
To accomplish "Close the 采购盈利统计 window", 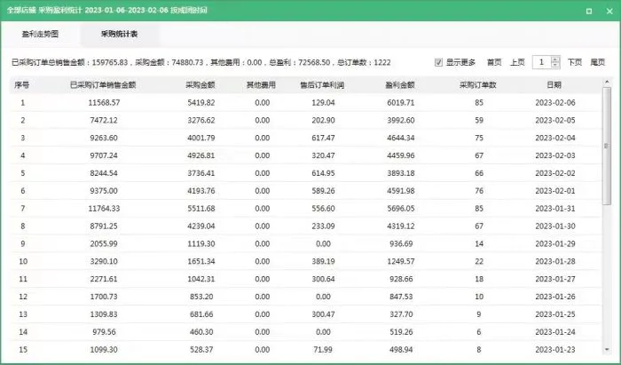I will click(608, 10).
